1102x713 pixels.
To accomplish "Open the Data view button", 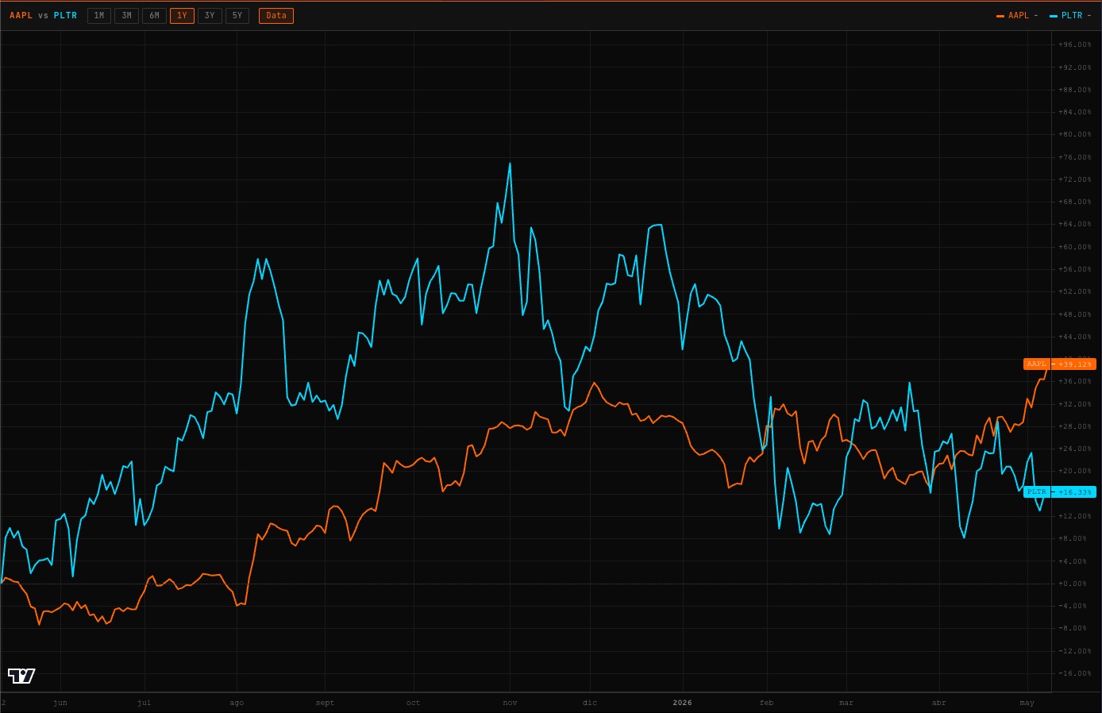I will [x=276, y=15].
